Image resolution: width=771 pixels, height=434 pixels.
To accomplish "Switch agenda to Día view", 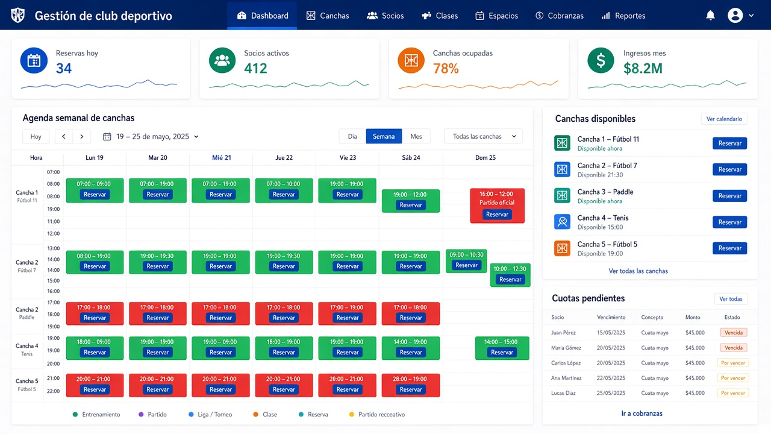I will coord(352,136).
